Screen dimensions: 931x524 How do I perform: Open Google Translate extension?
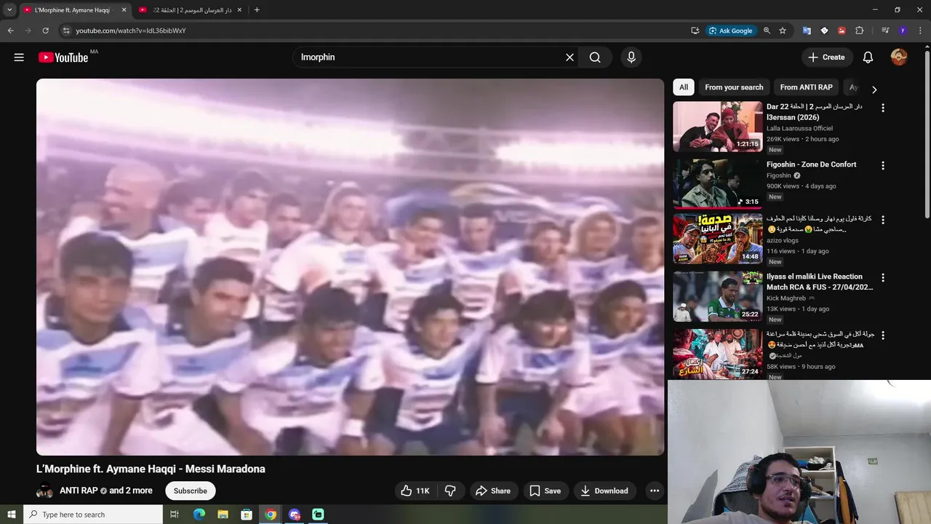click(807, 31)
